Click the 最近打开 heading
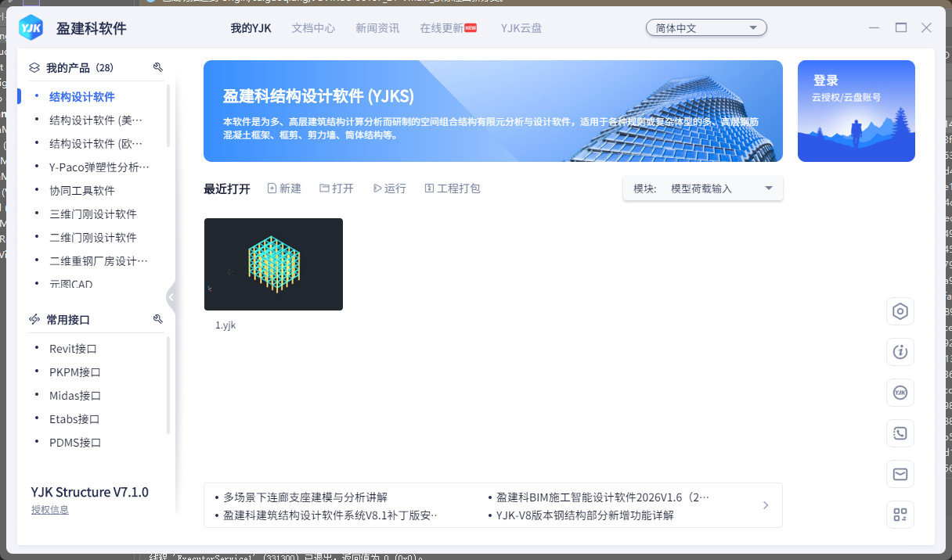The width and height of the screenshot is (952, 560). coord(227,188)
